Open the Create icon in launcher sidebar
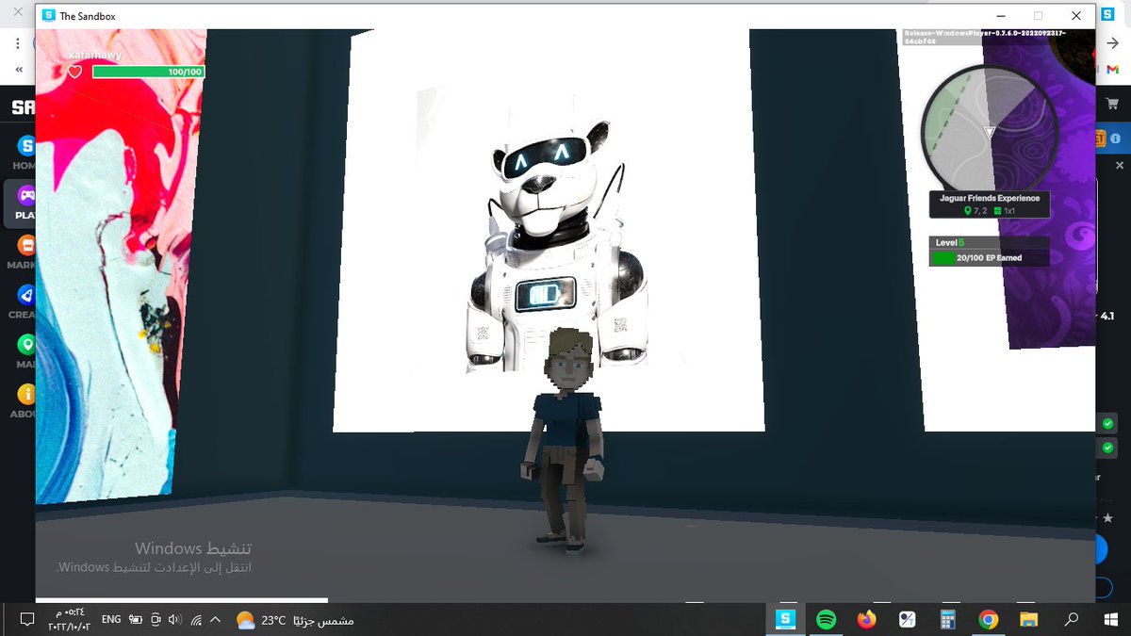The image size is (1131, 636). 26,295
